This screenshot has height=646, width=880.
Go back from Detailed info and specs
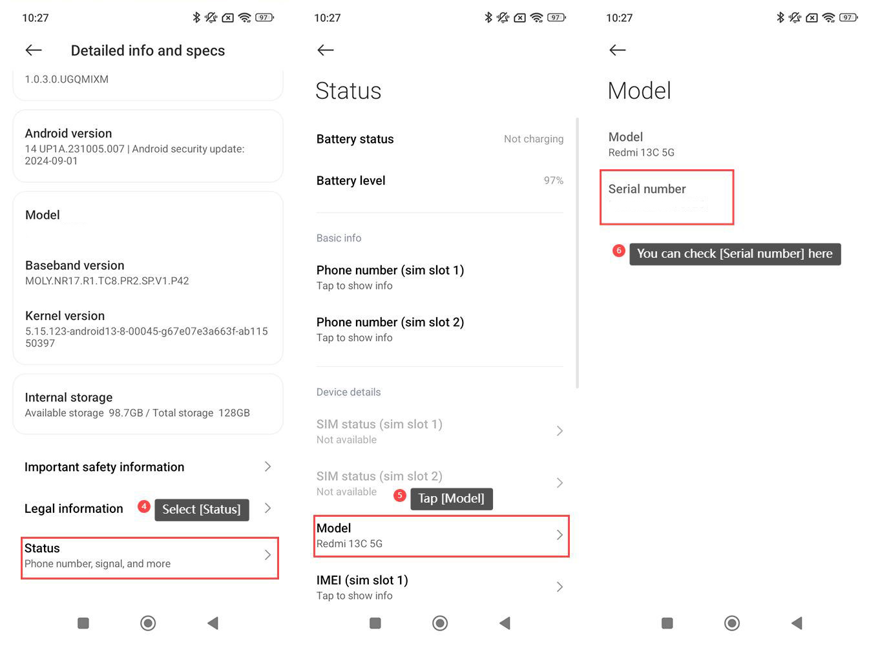coord(34,50)
